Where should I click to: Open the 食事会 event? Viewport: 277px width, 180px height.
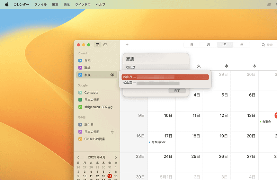tap(265, 121)
